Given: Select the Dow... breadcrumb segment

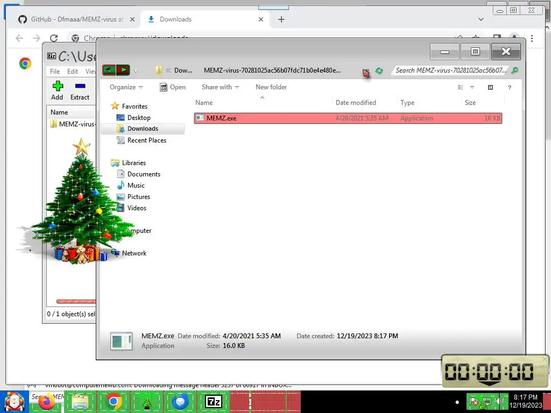Looking at the screenshot, I should click(x=183, y=70).
